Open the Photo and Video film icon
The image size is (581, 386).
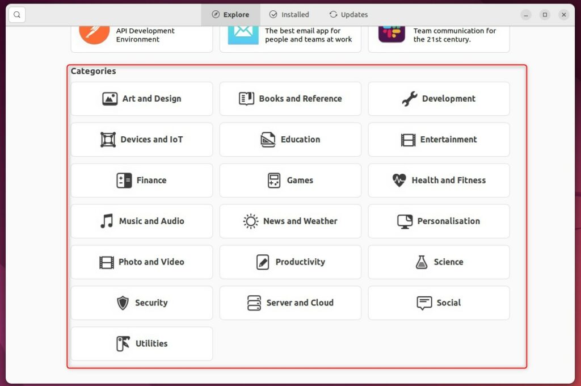click(106, 262)
